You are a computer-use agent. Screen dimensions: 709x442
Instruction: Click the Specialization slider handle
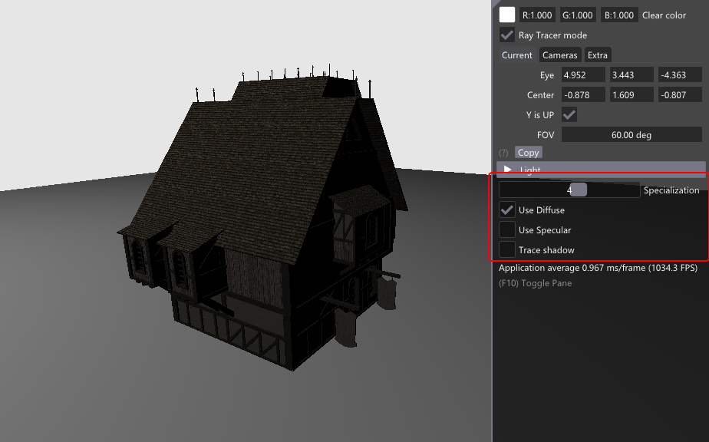[x=578, y=190]
